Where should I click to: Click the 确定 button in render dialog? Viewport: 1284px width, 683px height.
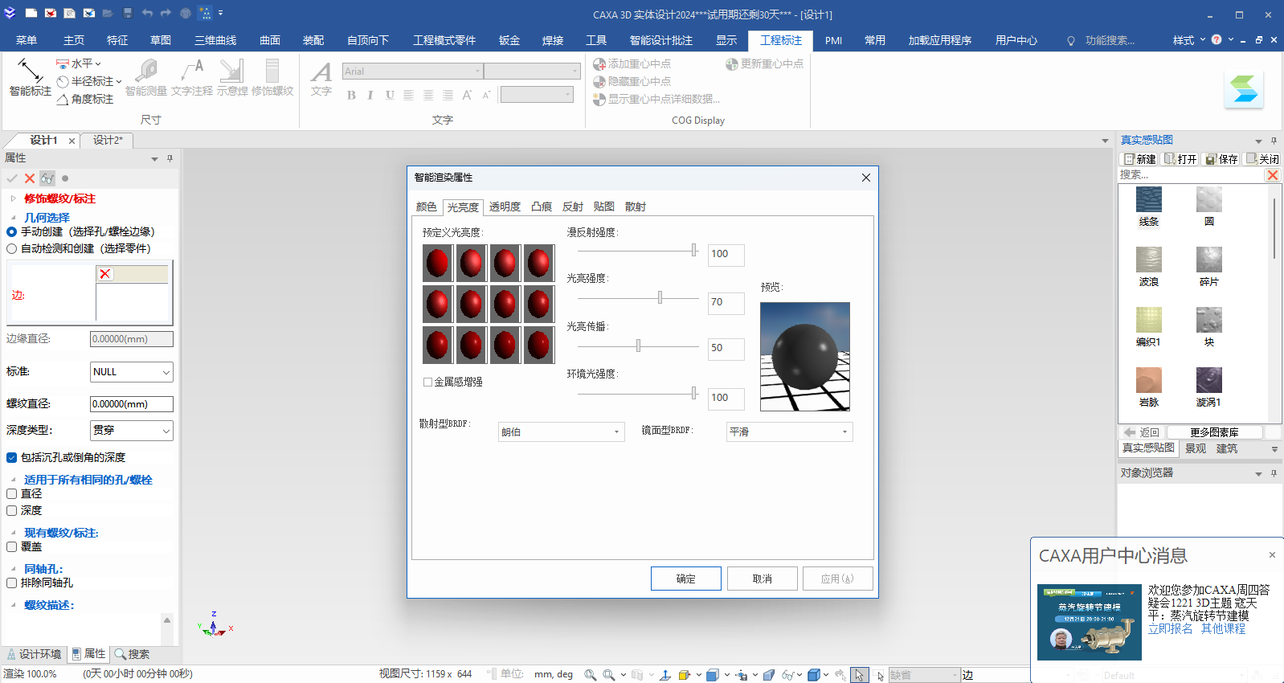click(685, 579)
